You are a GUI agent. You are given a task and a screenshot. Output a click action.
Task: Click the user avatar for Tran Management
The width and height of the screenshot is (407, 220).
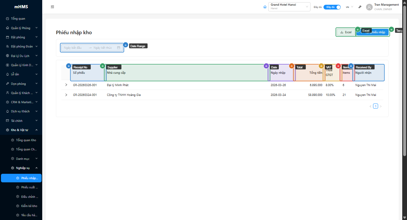[369, 7]
